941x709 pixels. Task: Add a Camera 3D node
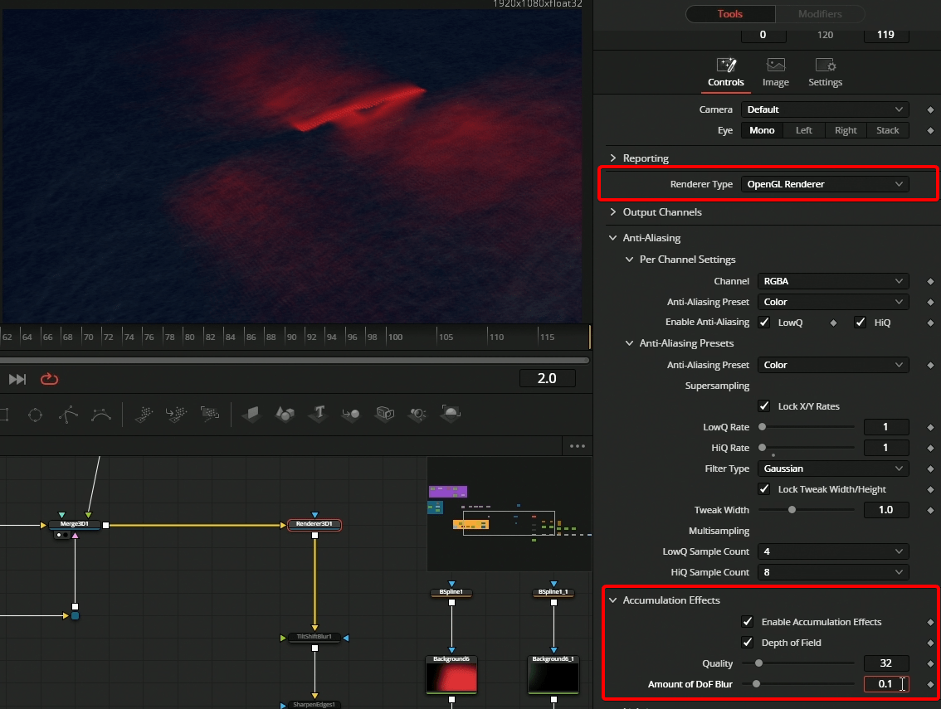pyautogui.click(x=385, y=413)
